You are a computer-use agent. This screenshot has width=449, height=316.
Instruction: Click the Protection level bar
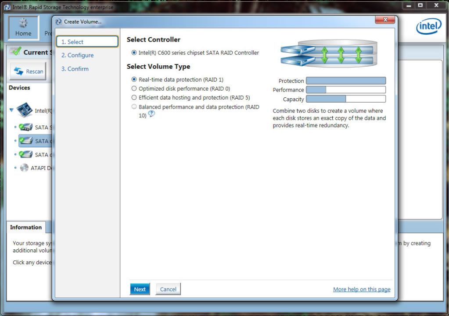345,81
